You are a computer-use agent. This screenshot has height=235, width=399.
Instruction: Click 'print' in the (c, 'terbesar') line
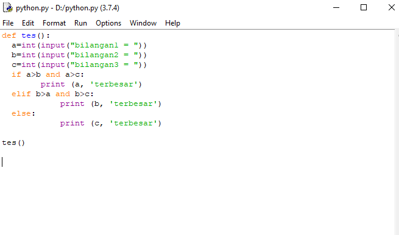(72, 124)
